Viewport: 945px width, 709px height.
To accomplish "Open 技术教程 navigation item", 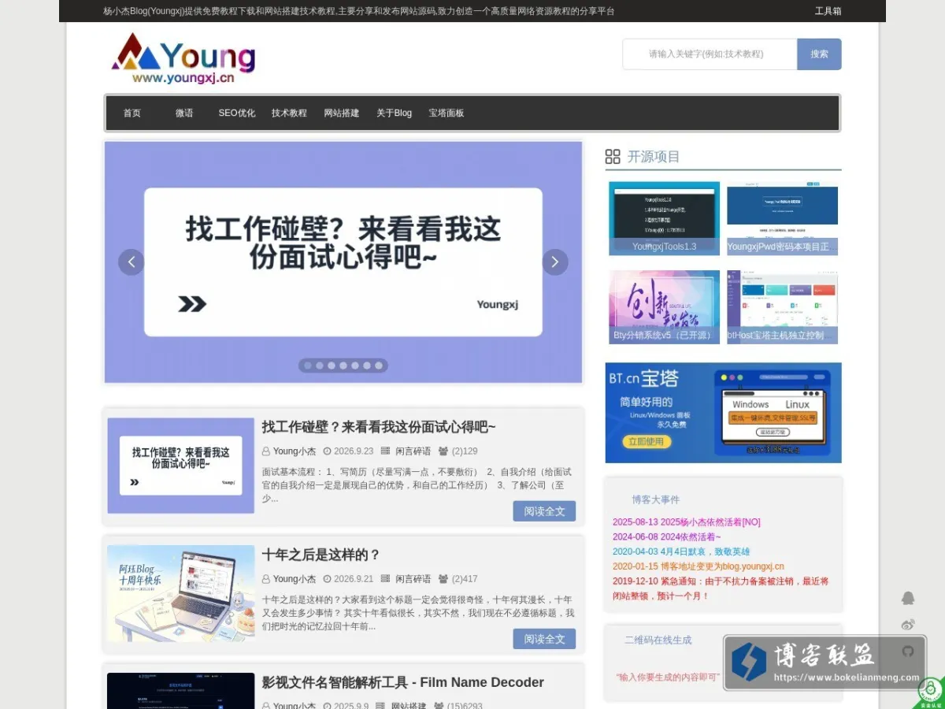I will [289, 113].
